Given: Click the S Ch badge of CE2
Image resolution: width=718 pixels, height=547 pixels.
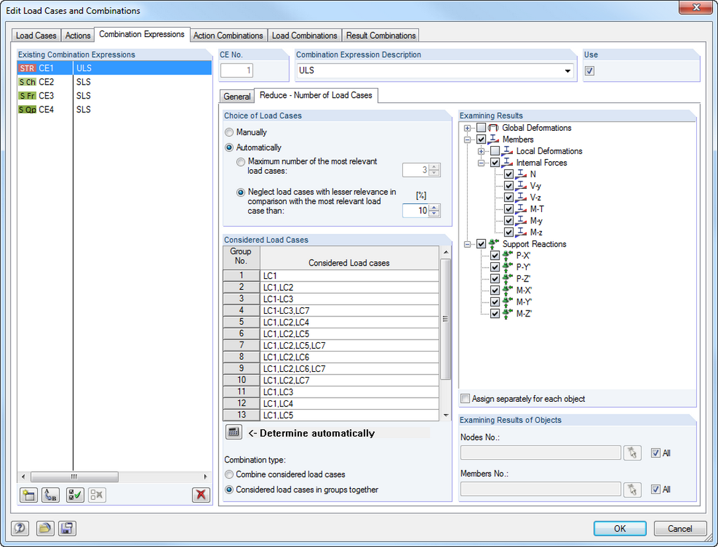Looking at the screenshot, I should click(27, 82).
